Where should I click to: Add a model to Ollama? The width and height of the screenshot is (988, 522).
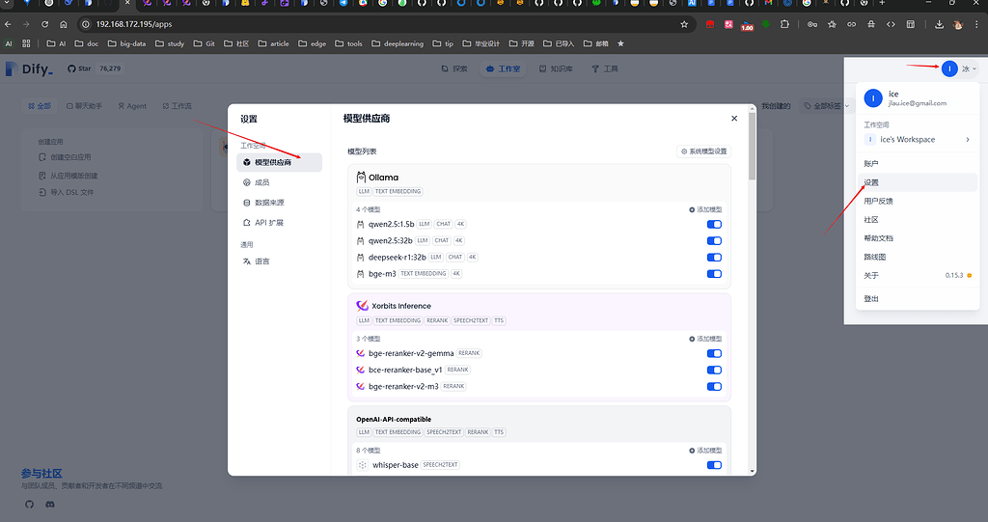pyautogui.click(x=705, y=209)
